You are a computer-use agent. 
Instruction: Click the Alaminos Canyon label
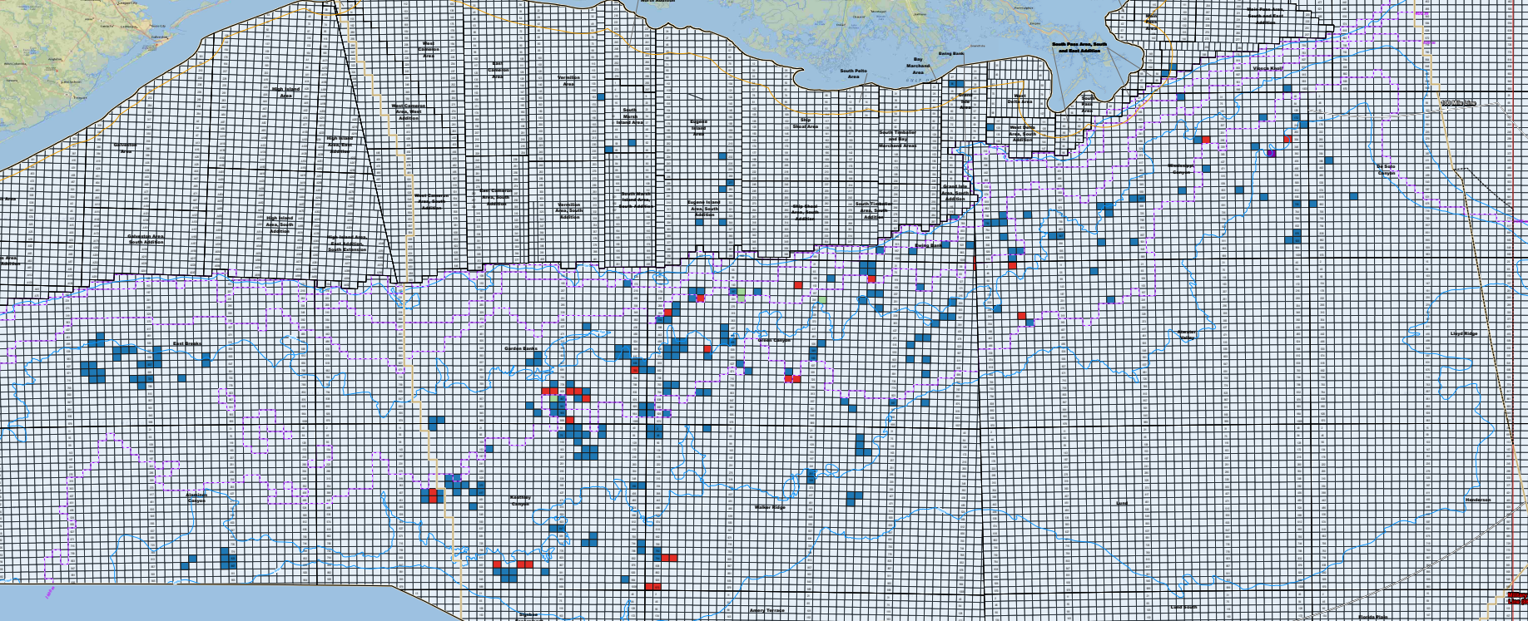point(196,497)
